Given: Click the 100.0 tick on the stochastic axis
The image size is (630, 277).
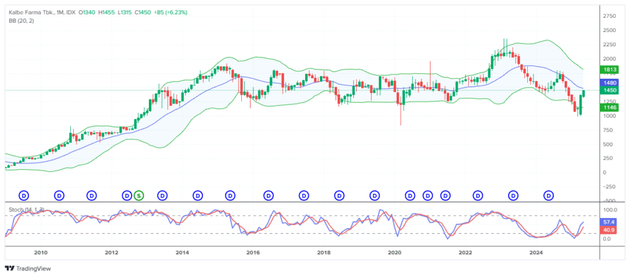Looking at the screenshot, I should tap(610, 210).
